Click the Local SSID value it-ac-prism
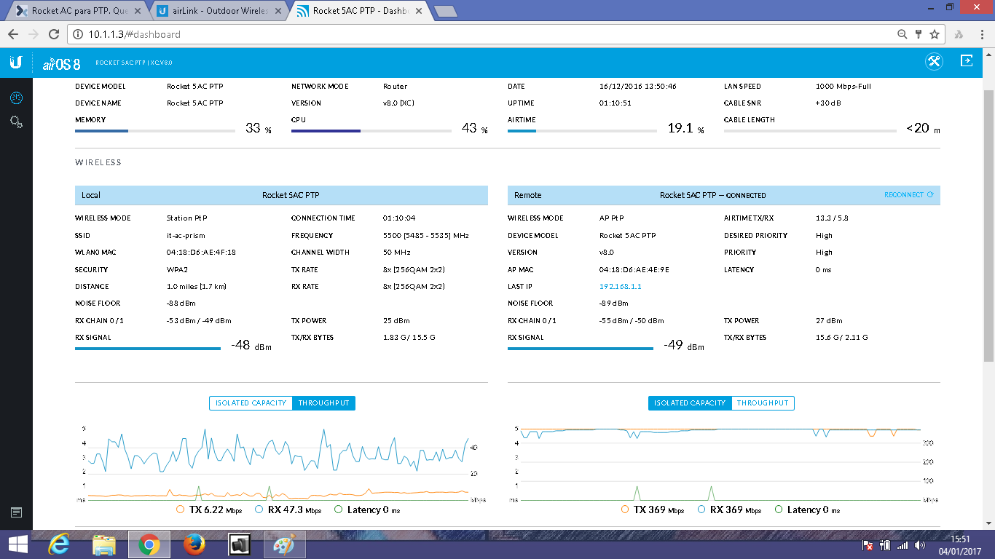This screenshot has height=559, width=995. click(187, 236)
